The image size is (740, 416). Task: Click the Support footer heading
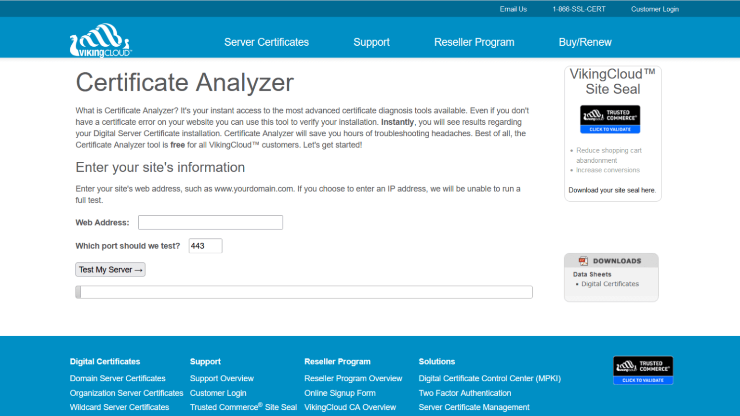[x=205, y=362]
